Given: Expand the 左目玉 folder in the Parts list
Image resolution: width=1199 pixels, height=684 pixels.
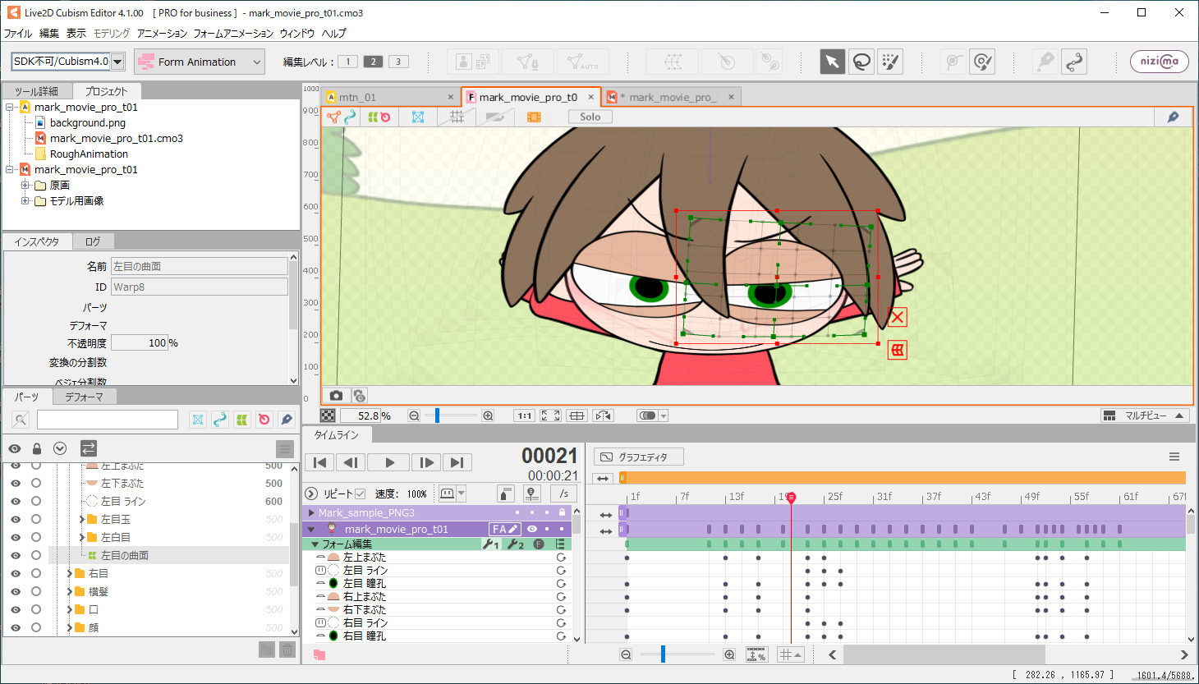Looking at the screenshot, I should pos(82,519).
